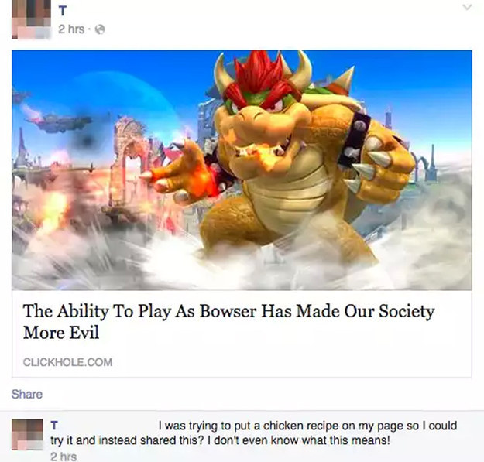Screen dimensions: 484x462
Task: Click the fiery explosion in the preview image
Action: tap(54, 210)
